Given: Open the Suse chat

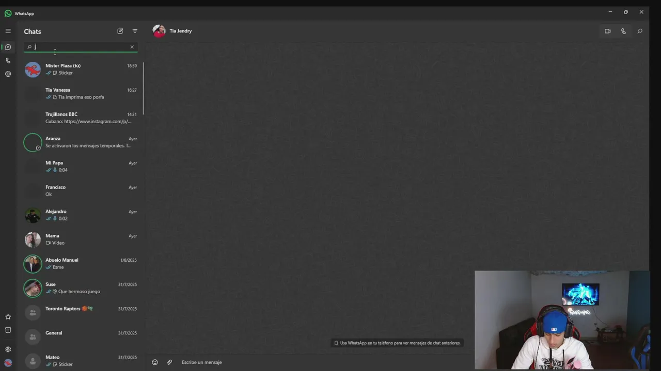Looking at the screenshot, I should point(81,288).
